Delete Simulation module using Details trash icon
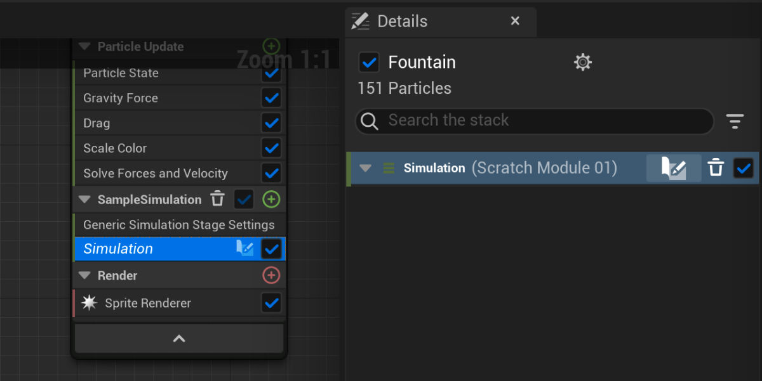 tap(716, 169)
